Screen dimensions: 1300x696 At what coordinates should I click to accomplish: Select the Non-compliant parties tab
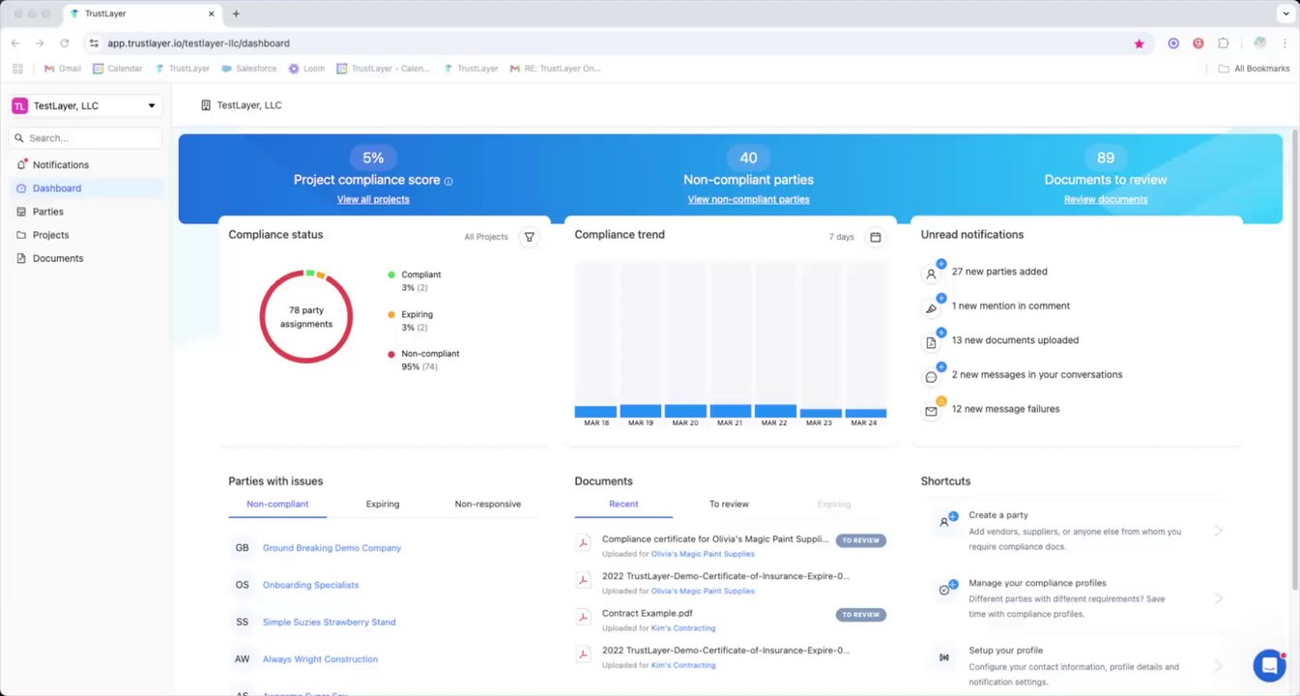tap(277, 504)
